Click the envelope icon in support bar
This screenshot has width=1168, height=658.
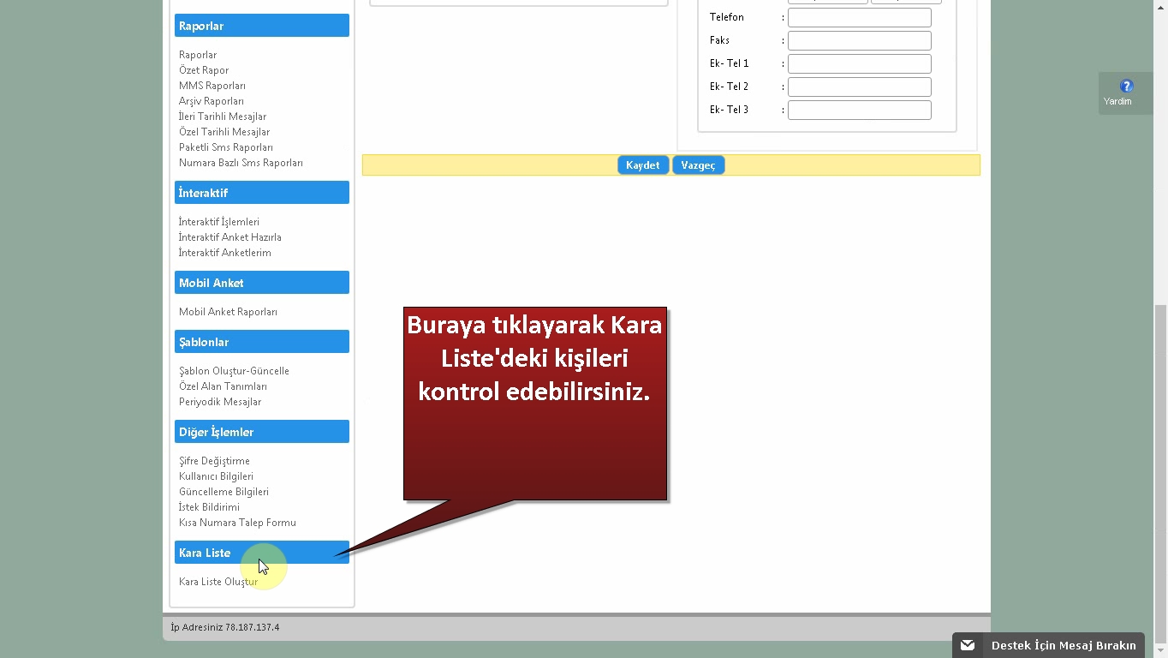pyautogui.click(x=968, y=645)
